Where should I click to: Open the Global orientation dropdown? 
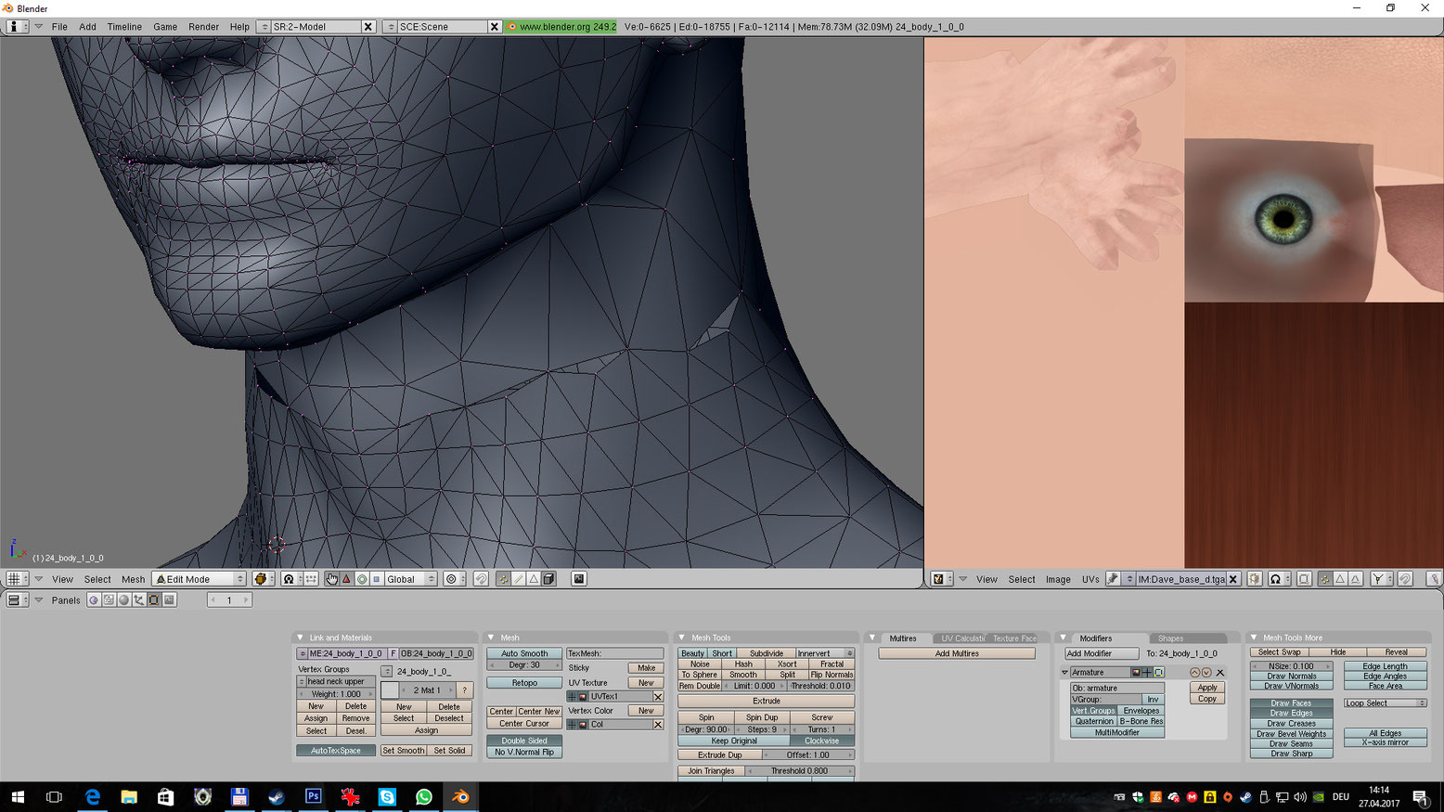click(410, 579)
